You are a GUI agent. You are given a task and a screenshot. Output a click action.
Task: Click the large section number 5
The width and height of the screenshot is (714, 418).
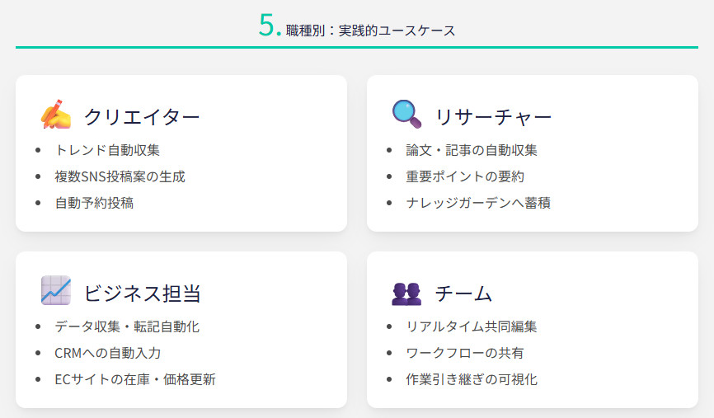269,26
